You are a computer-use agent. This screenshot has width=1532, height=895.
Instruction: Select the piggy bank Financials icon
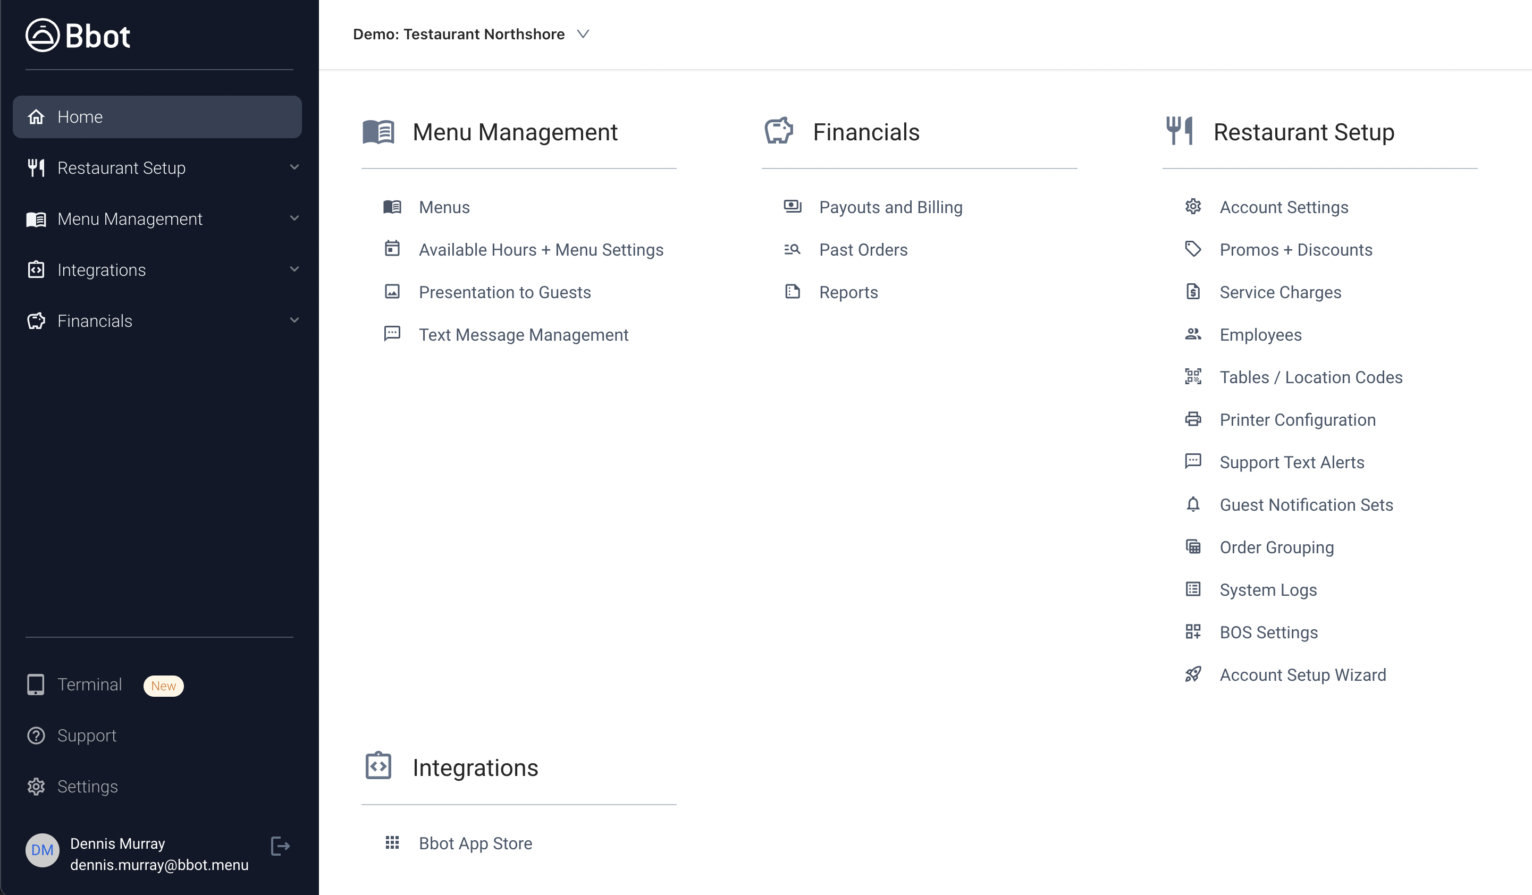pyautogui.click(x=779, y=130)
